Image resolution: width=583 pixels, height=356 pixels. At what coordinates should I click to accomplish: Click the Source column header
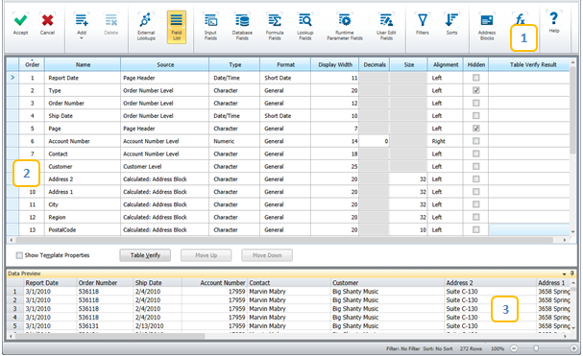point(165,64)
